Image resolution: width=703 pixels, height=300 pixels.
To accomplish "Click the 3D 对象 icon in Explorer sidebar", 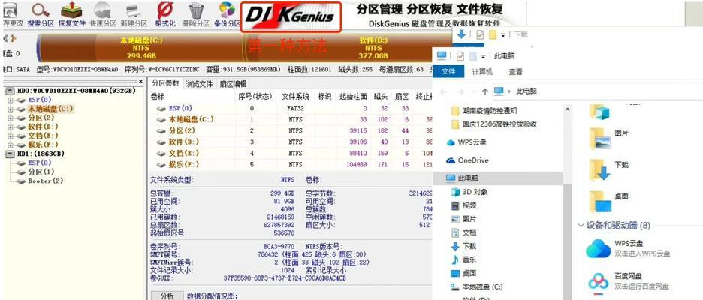I will [455, 192].
